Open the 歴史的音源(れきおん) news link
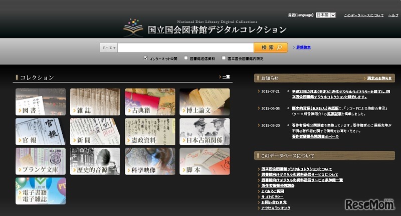 [315, 108]
